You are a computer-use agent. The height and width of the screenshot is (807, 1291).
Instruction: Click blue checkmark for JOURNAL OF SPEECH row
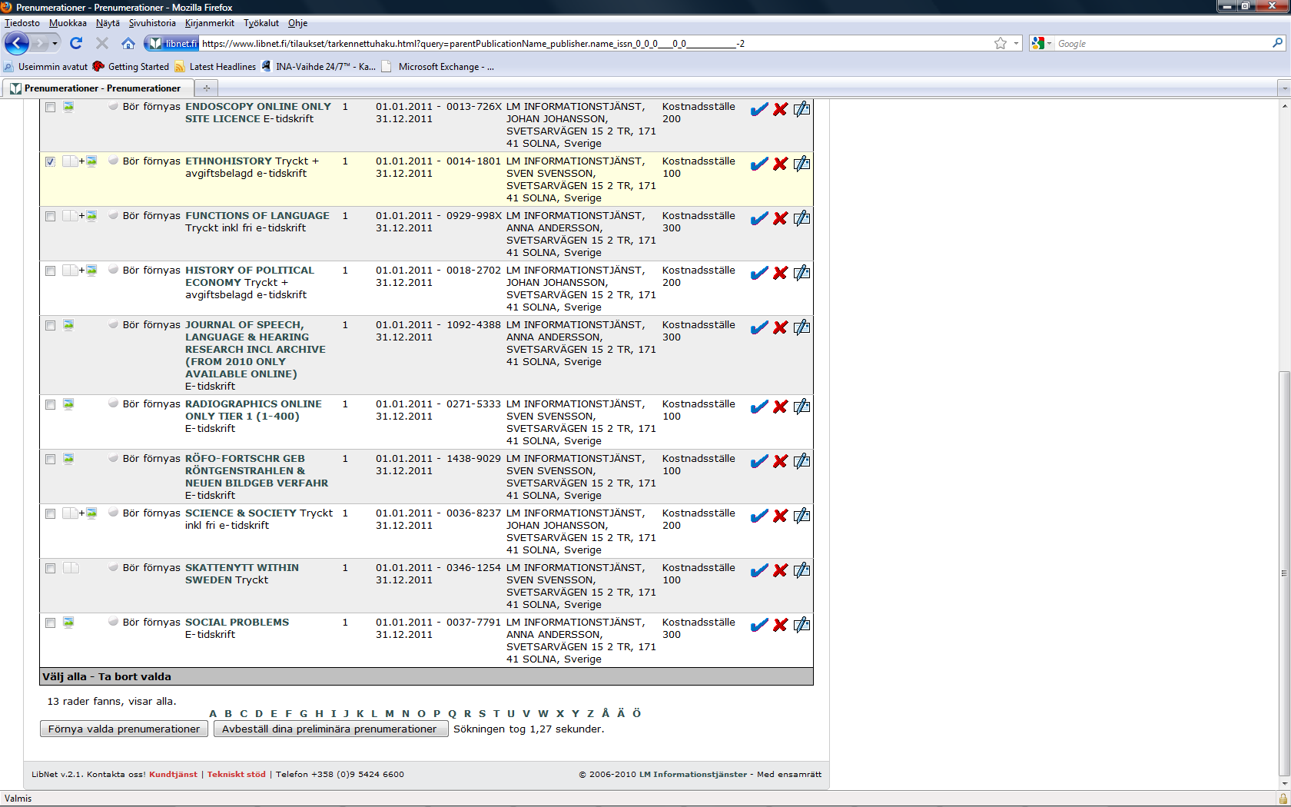coord(759,327)
